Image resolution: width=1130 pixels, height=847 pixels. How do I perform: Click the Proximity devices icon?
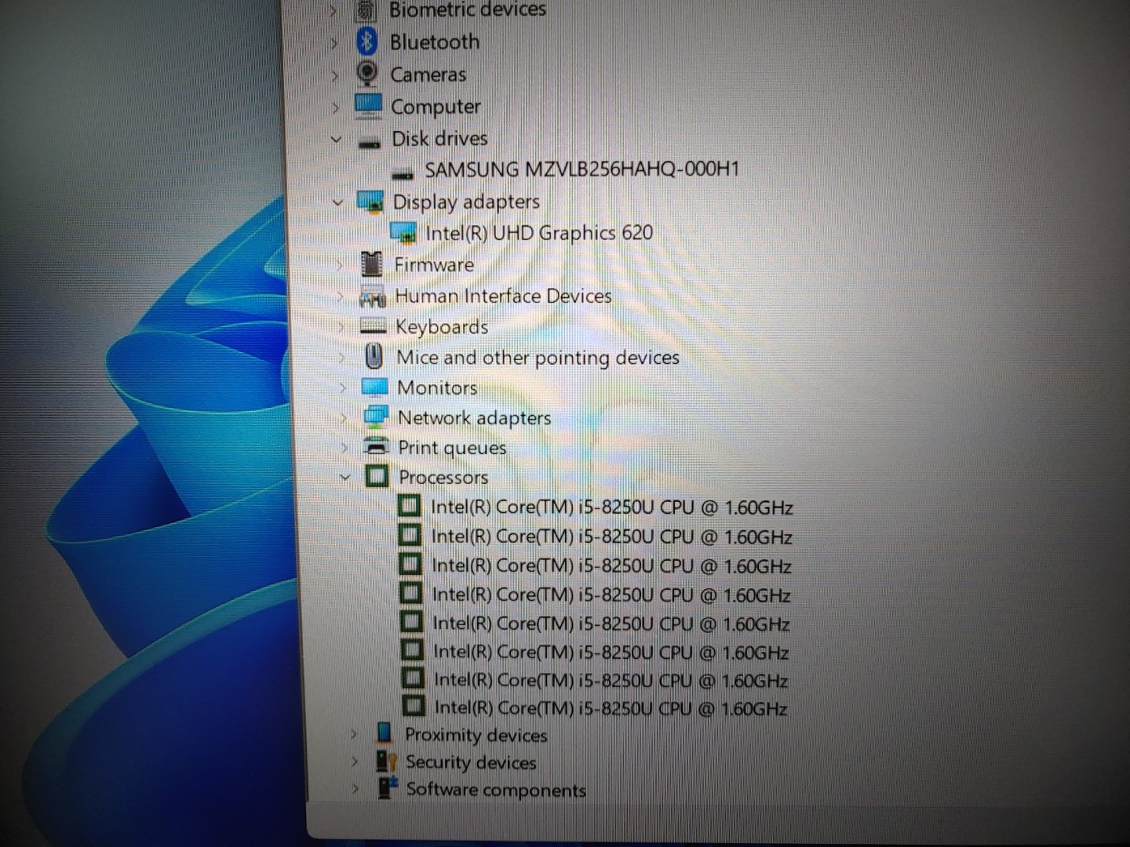click(384, 733)
